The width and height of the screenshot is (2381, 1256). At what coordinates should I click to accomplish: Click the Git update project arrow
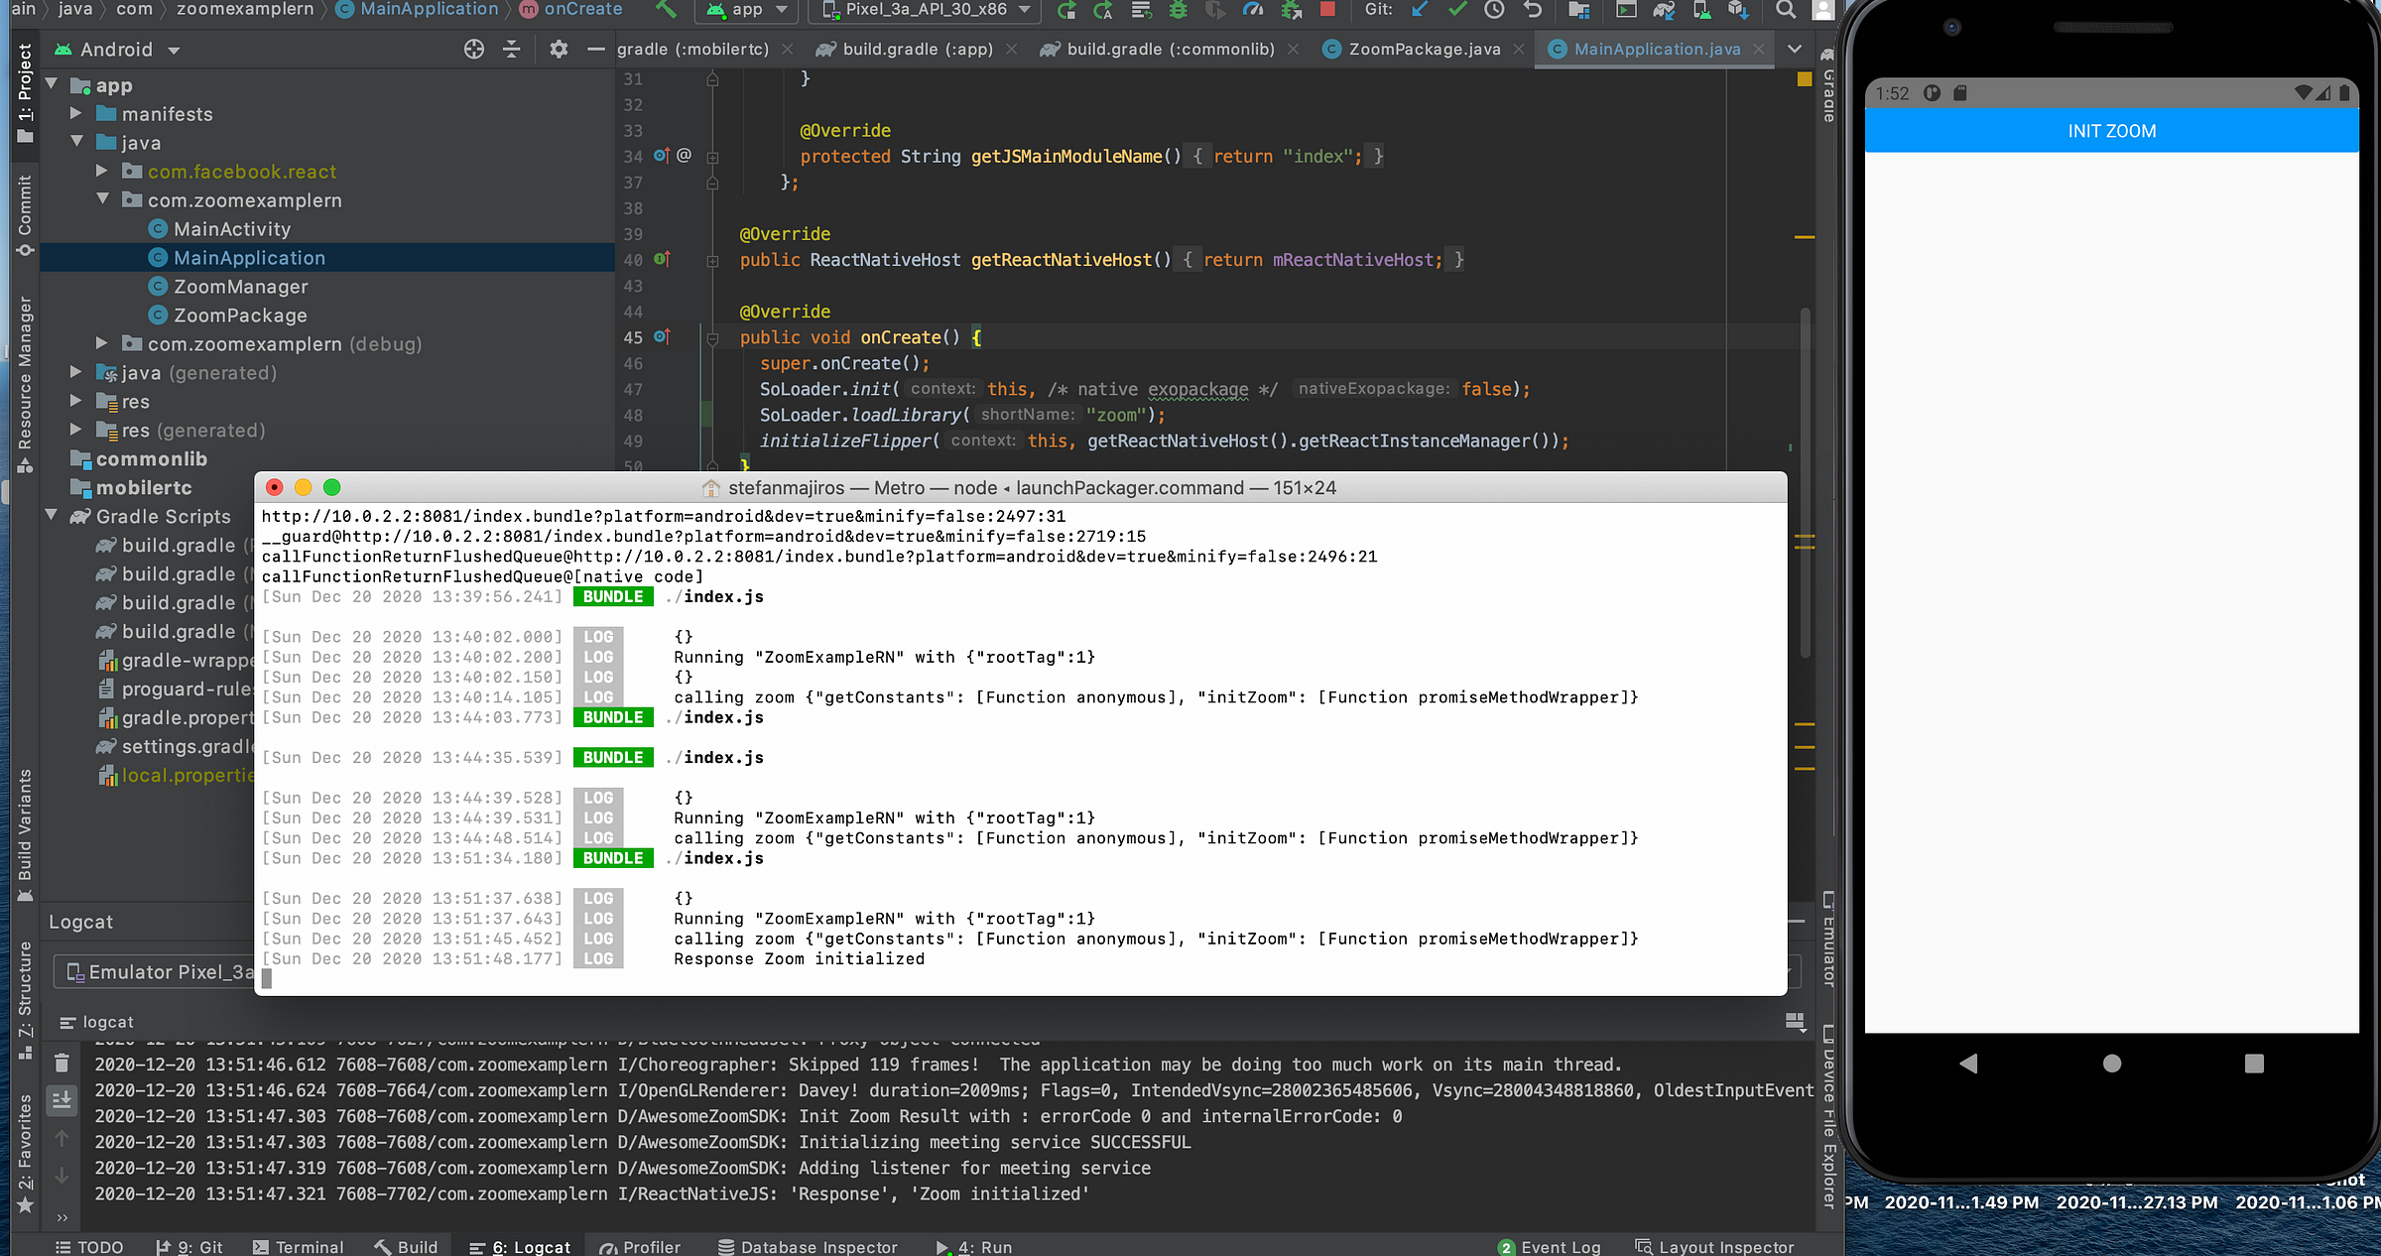pos(1420,10)
